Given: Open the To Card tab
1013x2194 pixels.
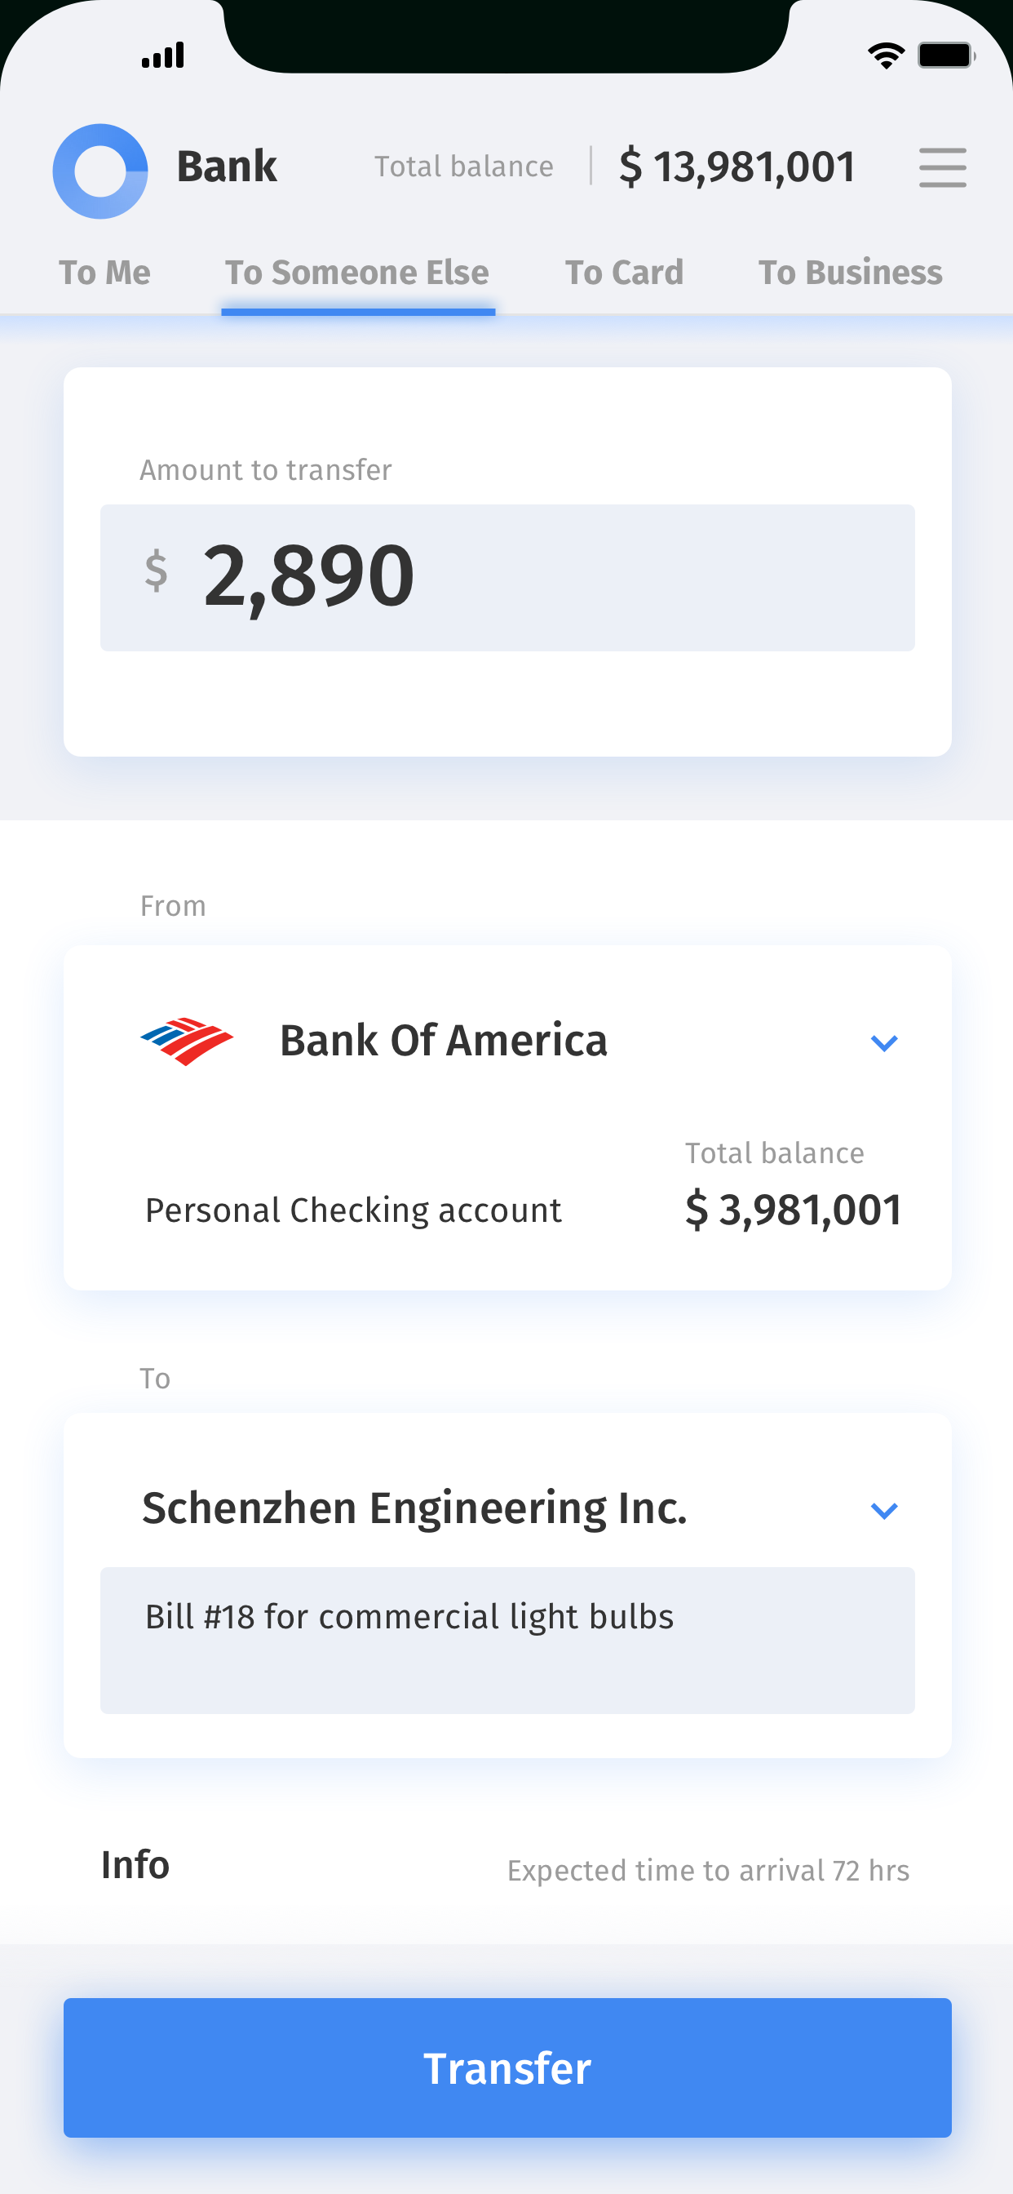Looking at the screenshot, I should 624,273.
